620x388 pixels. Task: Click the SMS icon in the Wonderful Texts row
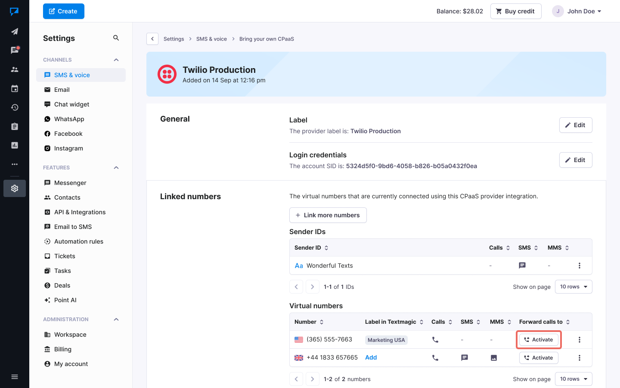click(x=522, y=266)
